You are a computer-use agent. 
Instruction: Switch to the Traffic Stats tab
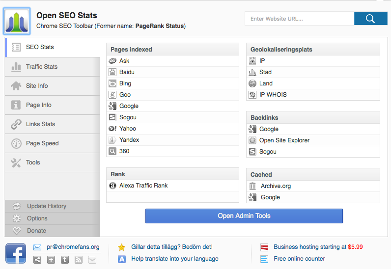click(x=53, y=67)
